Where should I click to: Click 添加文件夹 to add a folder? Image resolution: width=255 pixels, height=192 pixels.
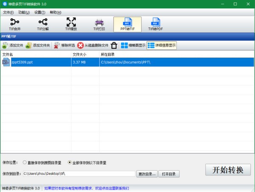37,46
